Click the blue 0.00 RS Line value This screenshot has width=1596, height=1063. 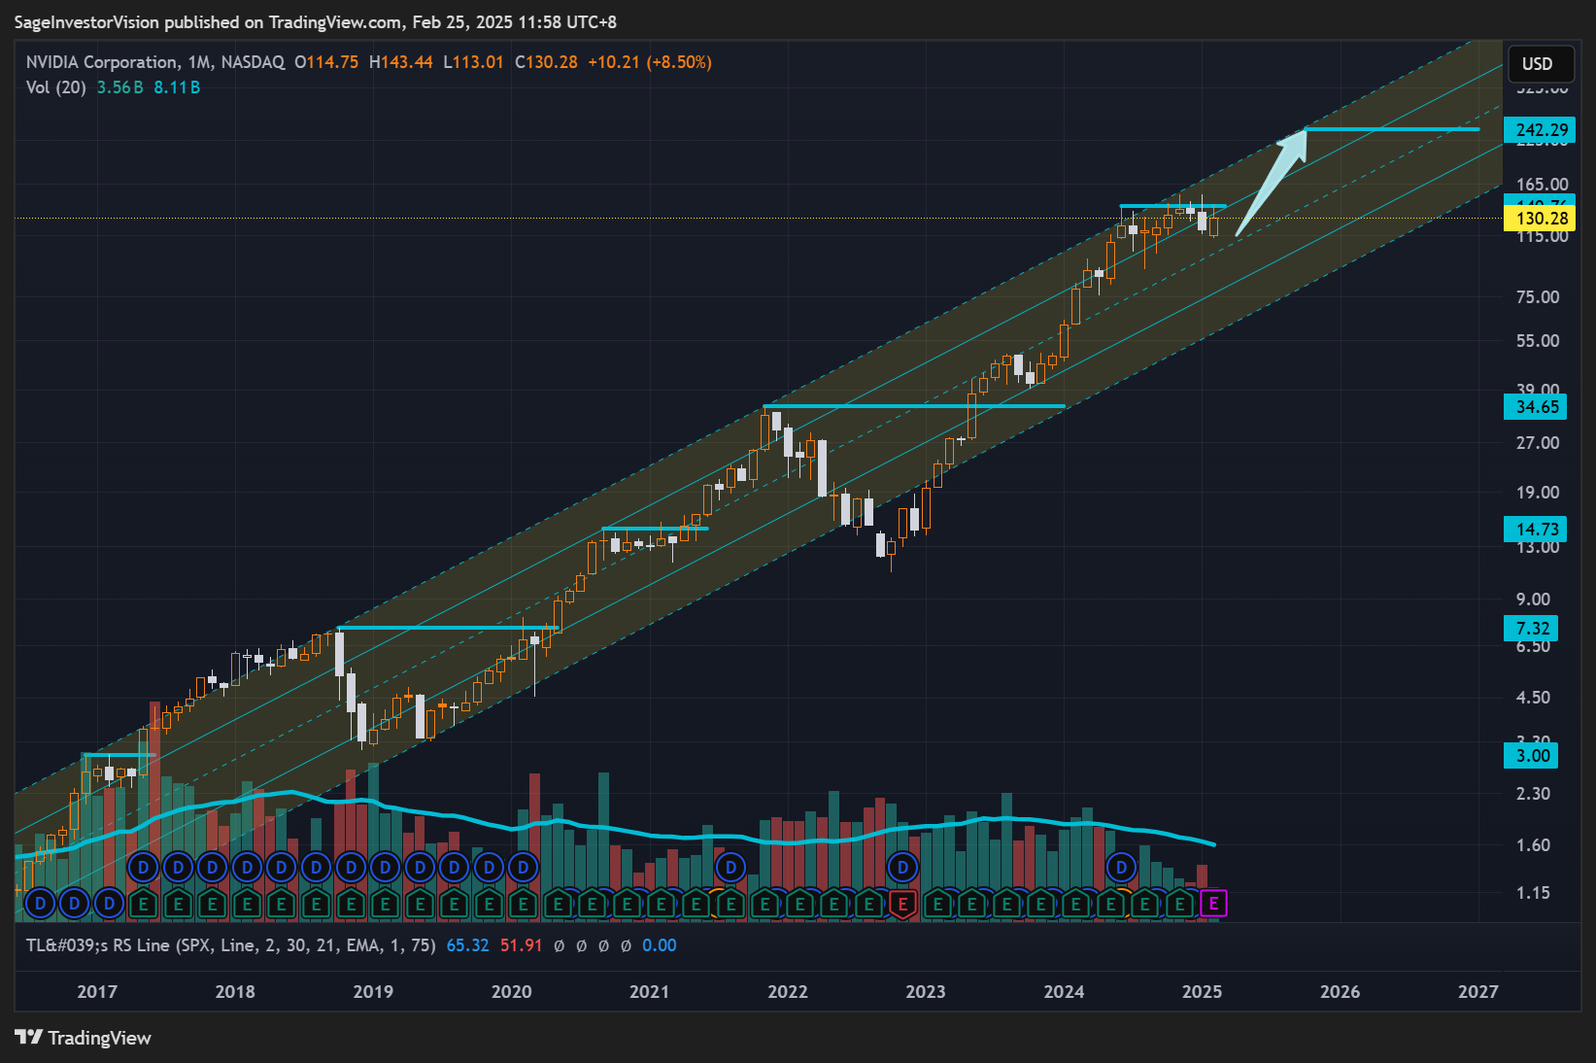pos(660,945)
